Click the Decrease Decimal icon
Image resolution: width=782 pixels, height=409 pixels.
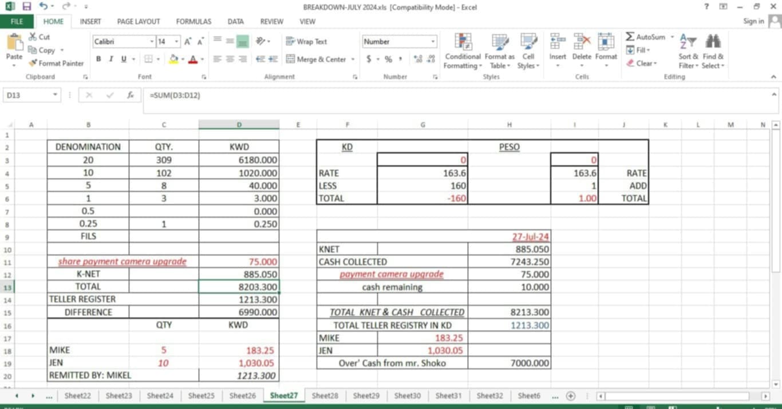click(x=431, y=59)
